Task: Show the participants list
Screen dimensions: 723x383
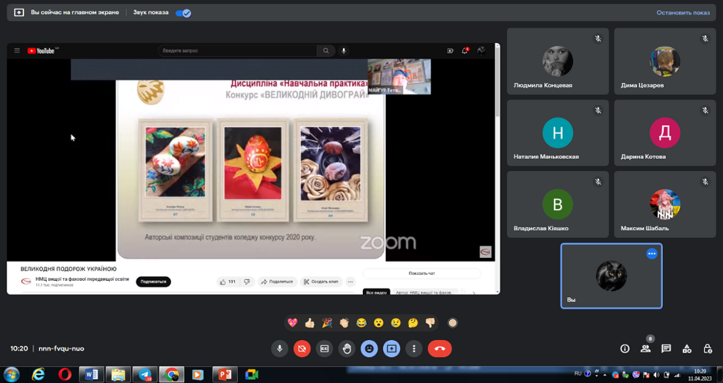Action: (x=645, y=349)
